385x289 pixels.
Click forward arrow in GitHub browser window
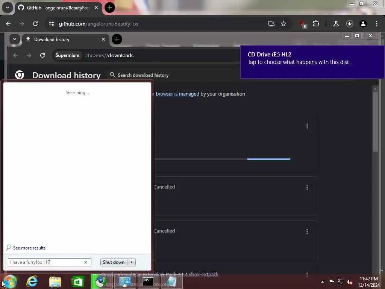[21, 24]
